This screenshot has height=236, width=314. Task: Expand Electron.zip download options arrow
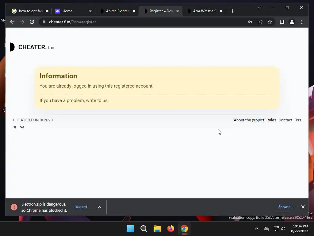pos(99,207)
